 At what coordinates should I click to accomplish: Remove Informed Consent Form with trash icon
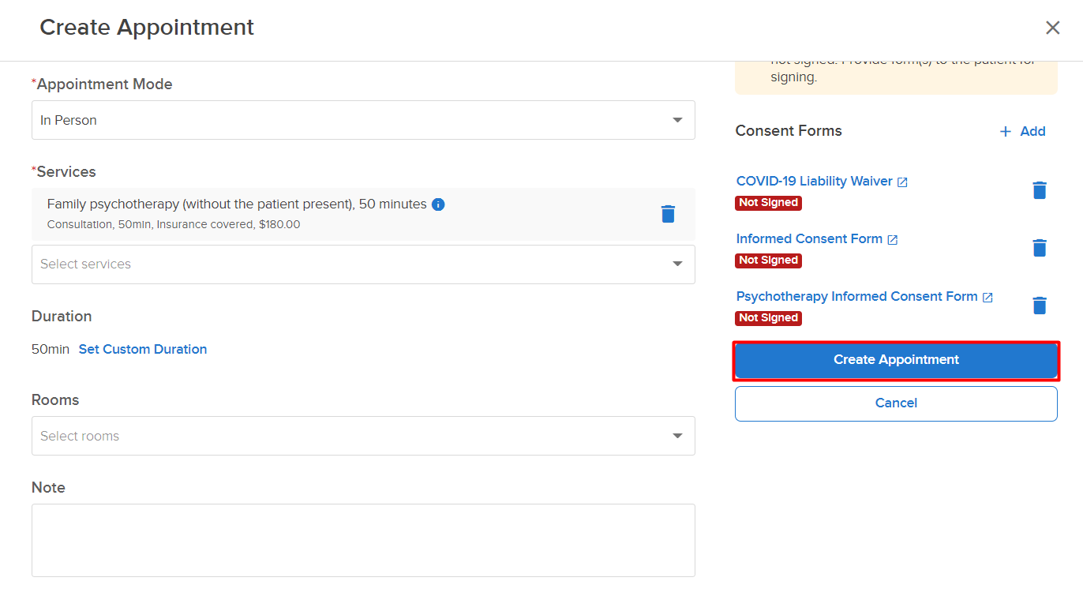(x=1040, y=248)
